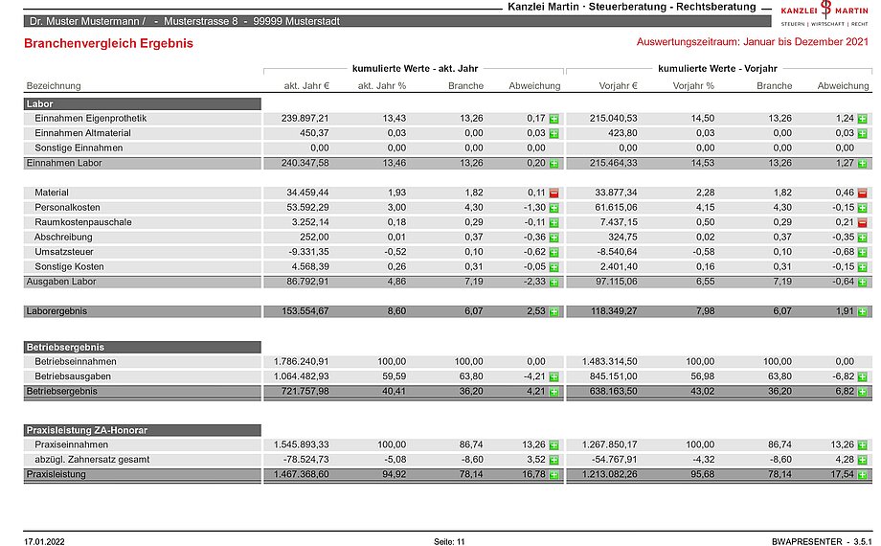
Task: Click the 'Einnahmen Altmaterial' row label
Action: (82, 133)
